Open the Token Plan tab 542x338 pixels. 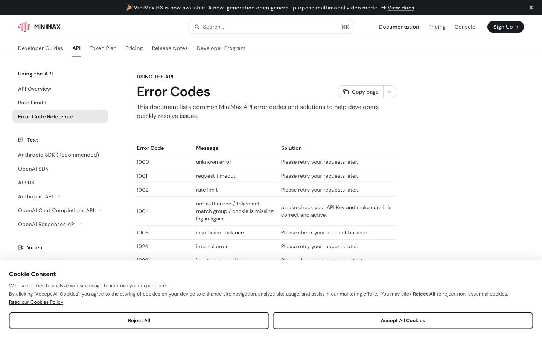103,48
